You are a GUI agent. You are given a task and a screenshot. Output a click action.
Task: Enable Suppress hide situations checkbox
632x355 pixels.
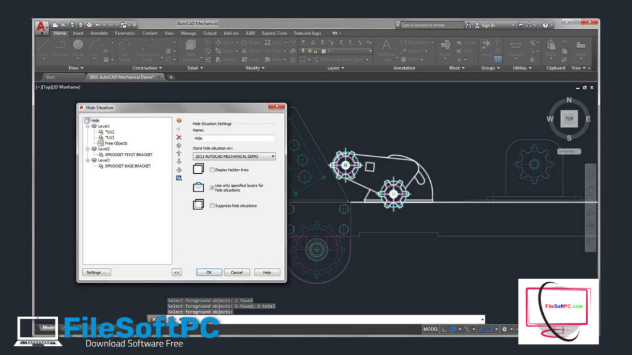[212, 206]
